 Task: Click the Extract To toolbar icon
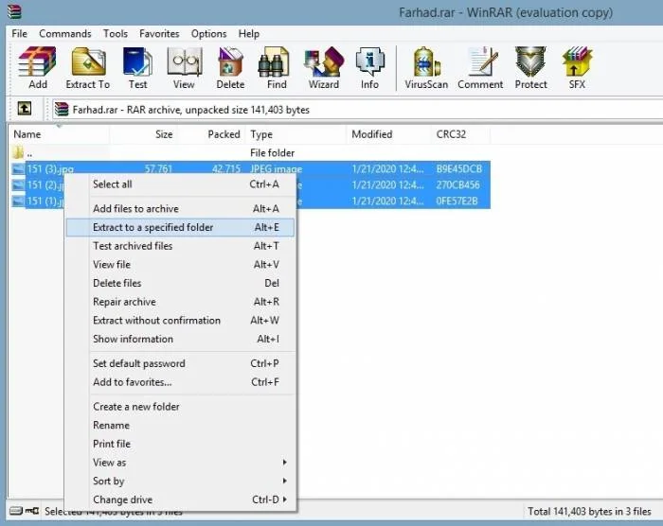pos(88,67)
